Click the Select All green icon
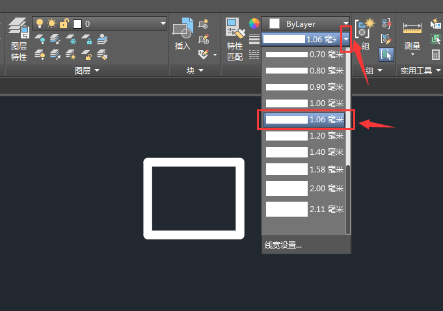The image size is (443, 311). pyautogui.click(x=435, y=39)
